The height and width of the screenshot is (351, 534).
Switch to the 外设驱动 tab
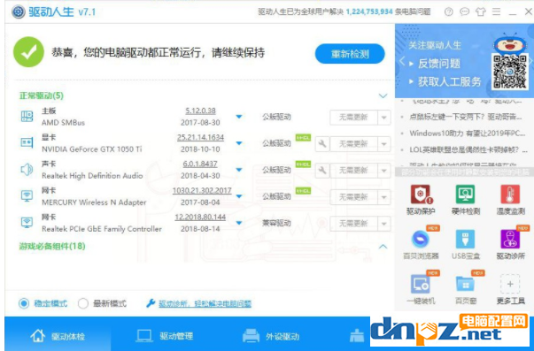271,336
